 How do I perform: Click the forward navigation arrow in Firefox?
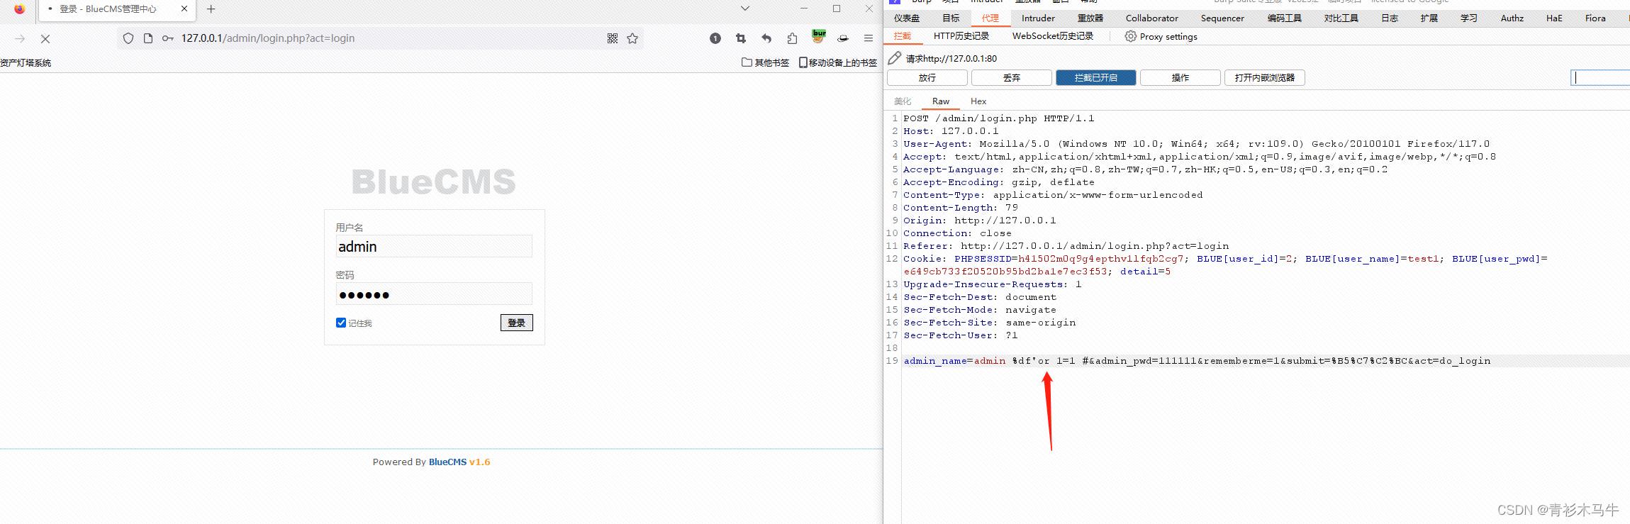click(x=20, y=39)
